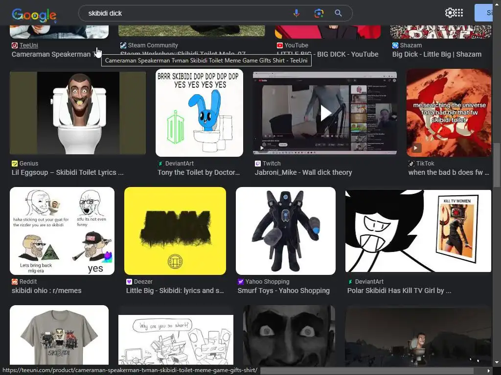Click the TeeUni favicon
Screen dimensions: 501x375
tap(14, 45)
